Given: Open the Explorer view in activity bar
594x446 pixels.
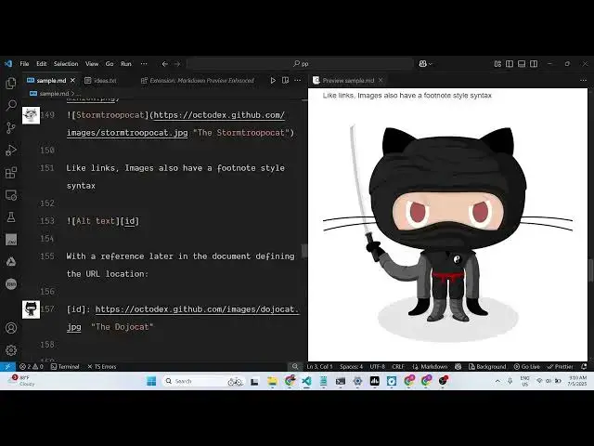Looking at the screenshot, I should pos(11,83).
